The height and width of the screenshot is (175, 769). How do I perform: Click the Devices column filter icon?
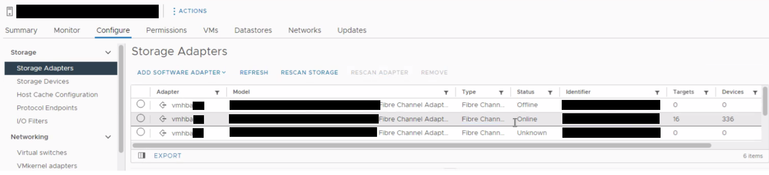point(755,93)
